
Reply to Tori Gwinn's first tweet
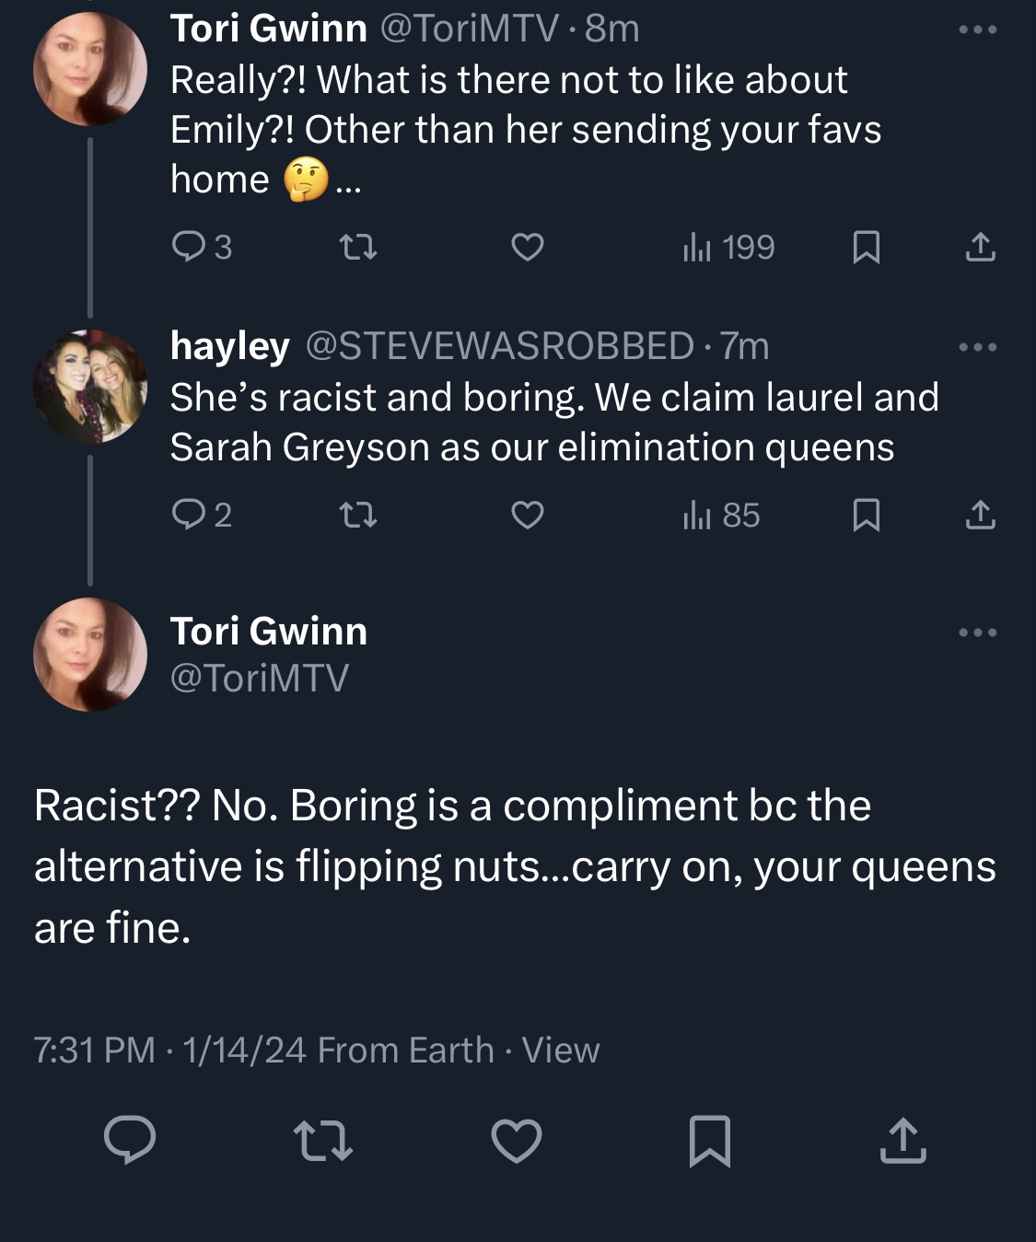coord(202,247)
